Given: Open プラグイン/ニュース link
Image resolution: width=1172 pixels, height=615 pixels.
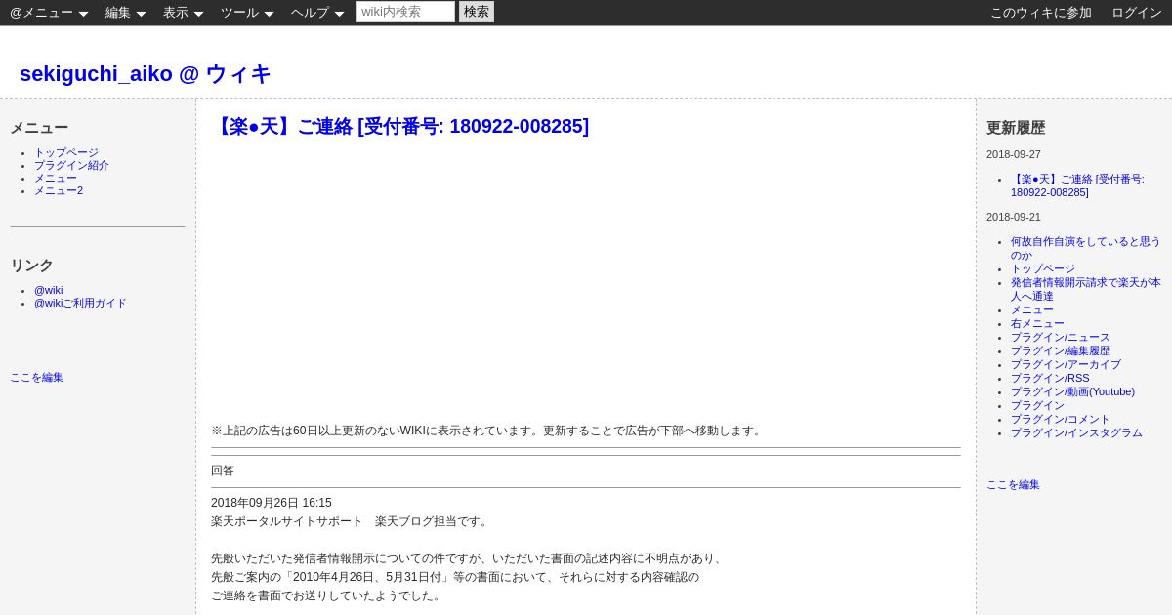Looking at the screenshot, I should (1061, 337).
